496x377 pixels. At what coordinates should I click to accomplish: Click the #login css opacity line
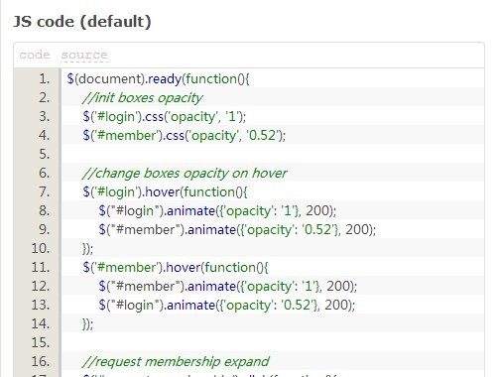[165, 117]
